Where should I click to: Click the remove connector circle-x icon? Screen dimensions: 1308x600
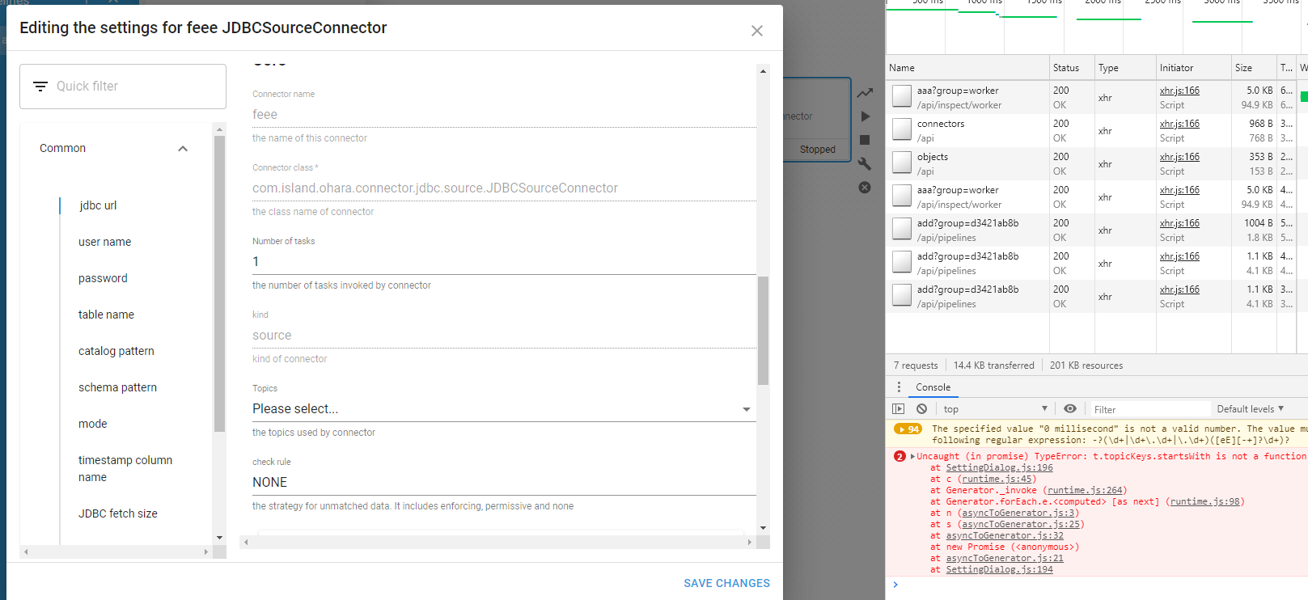coord(865,188)
